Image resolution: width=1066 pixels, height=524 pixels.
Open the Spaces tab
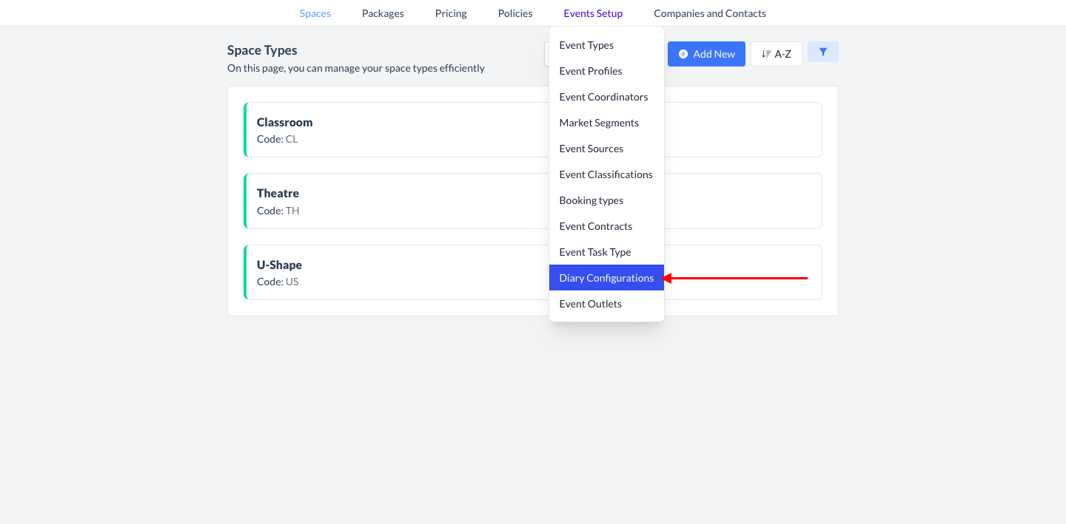(x=315, y=13)
